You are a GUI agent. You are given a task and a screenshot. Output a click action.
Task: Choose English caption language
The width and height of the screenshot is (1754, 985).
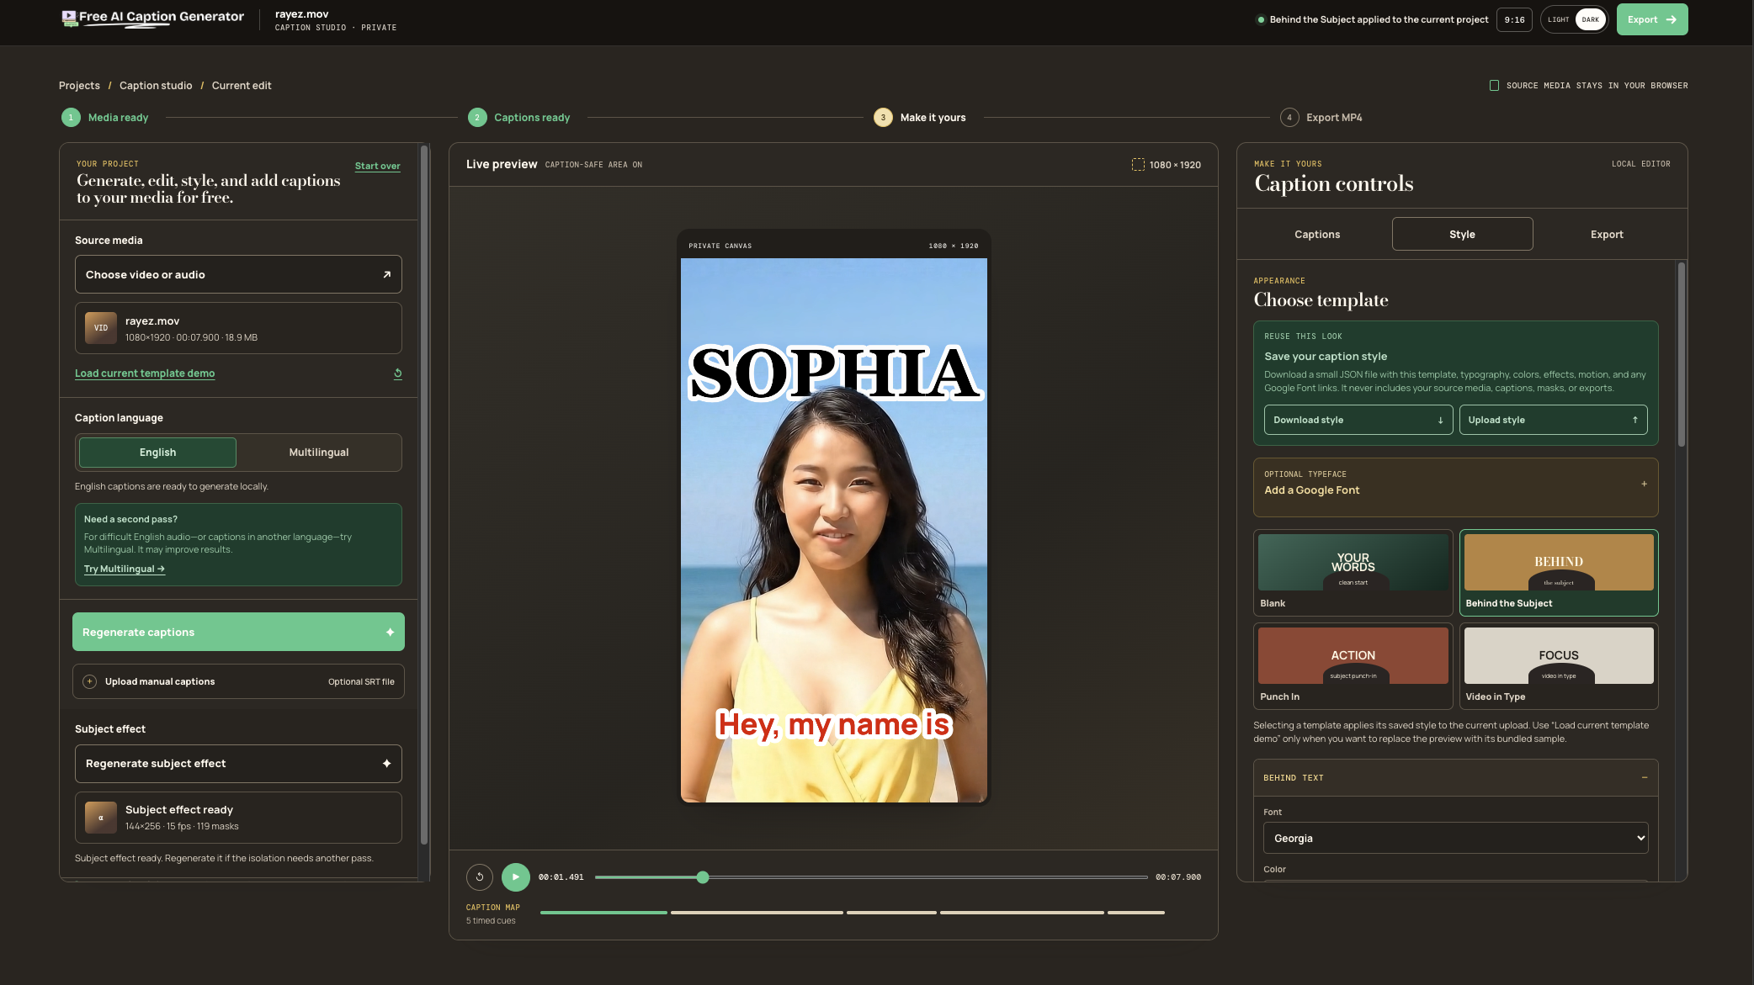157,453
